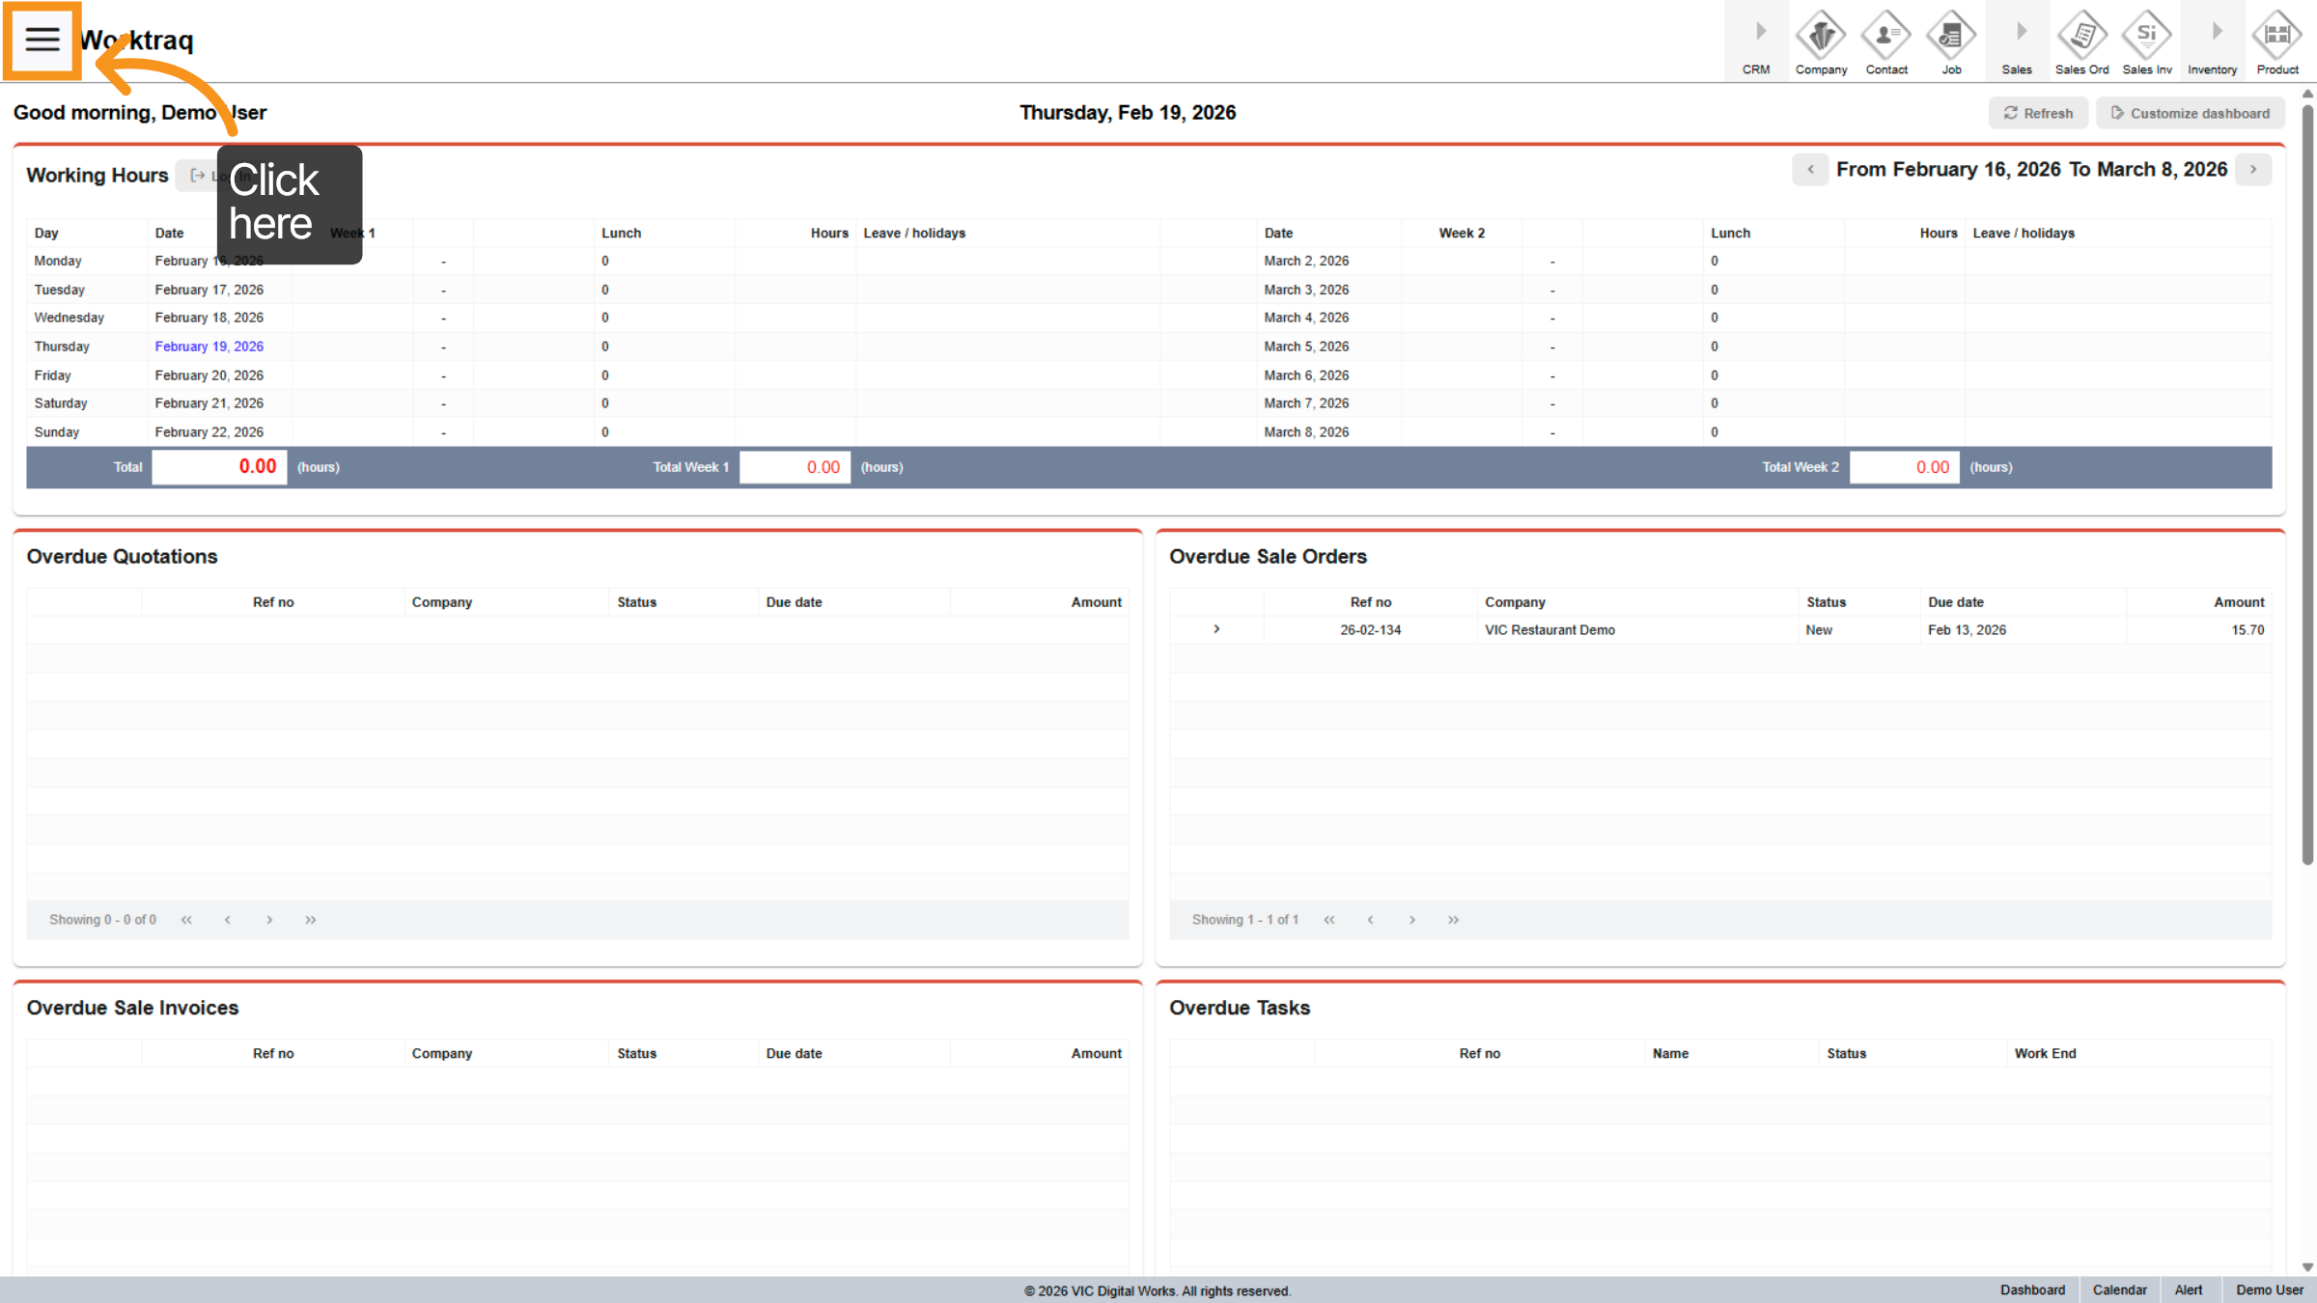Expand the Inventory toolbar group arrow
The width and height of the screenshot is (2317, 1303).
2216,33
